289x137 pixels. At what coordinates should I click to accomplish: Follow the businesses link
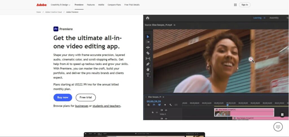click(x=82, y=106)
